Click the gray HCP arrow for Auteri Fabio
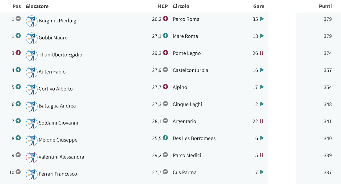Screen dimensions: 341x184 165,70
